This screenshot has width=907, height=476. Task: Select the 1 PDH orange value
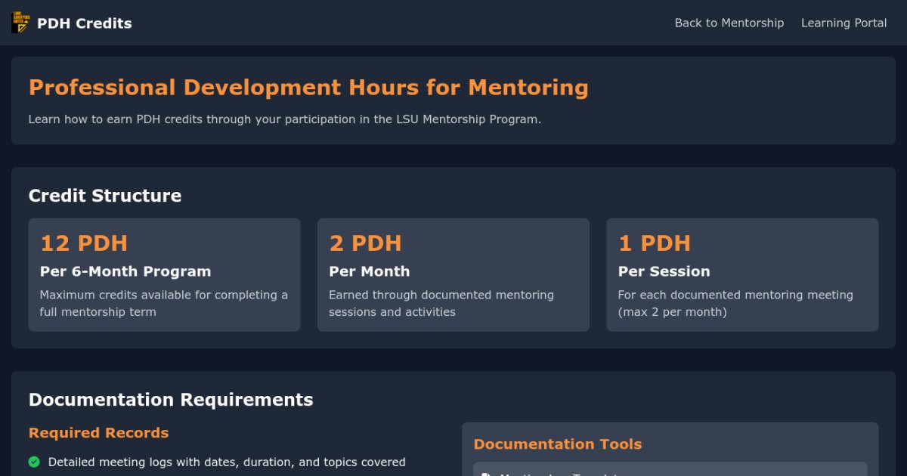pos(654,243)
